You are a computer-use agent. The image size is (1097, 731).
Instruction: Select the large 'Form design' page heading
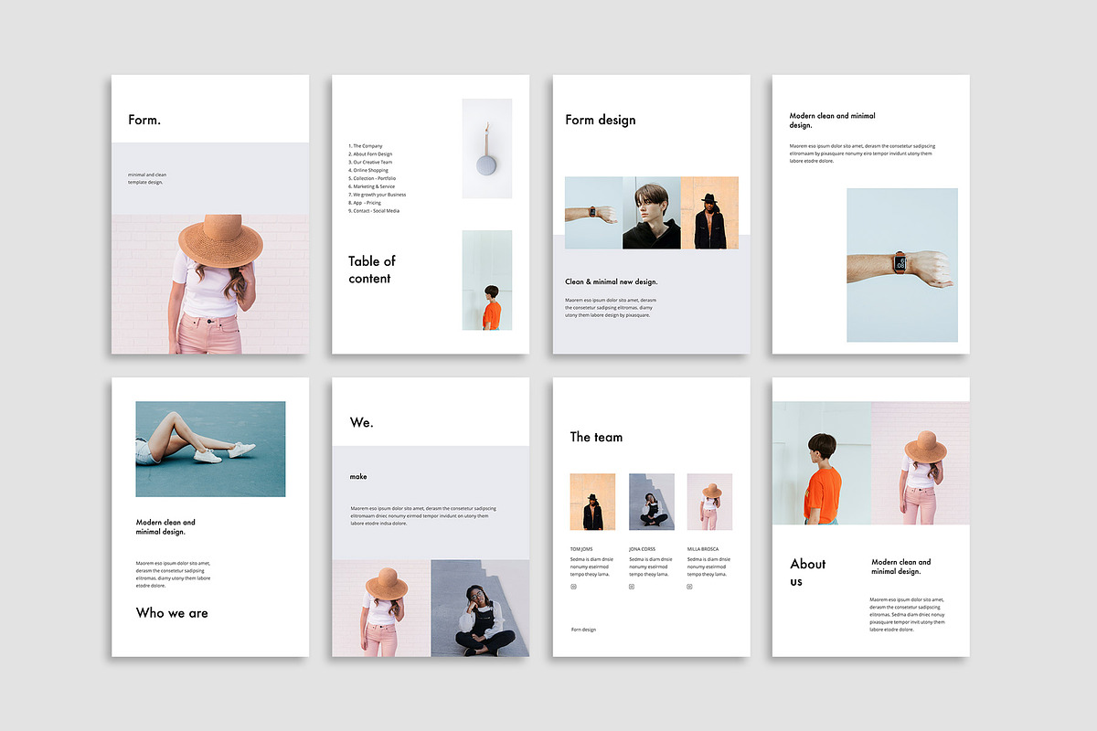[601, 120]
